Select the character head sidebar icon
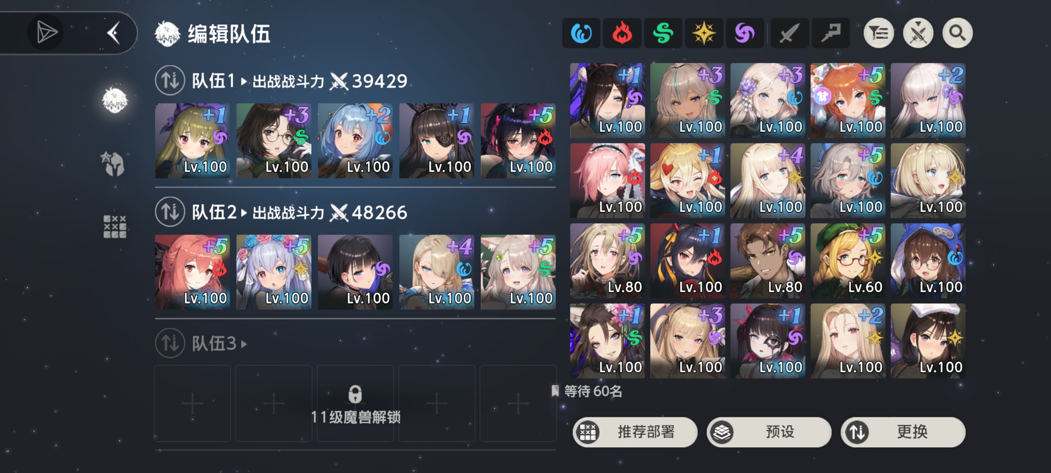Viewport: 1051px width, 473px height. click(115, 100)
